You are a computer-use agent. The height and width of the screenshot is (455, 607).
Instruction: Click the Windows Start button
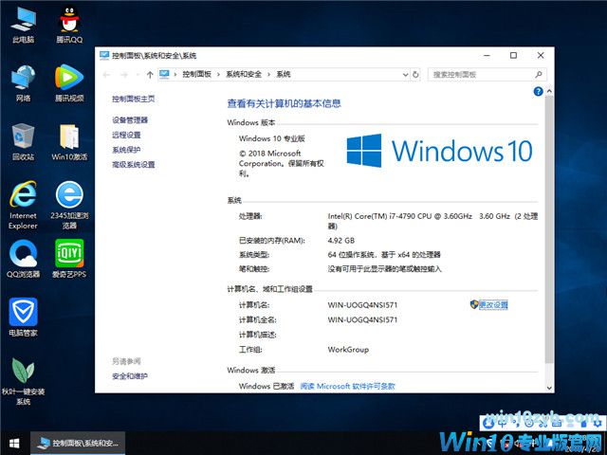14,444
